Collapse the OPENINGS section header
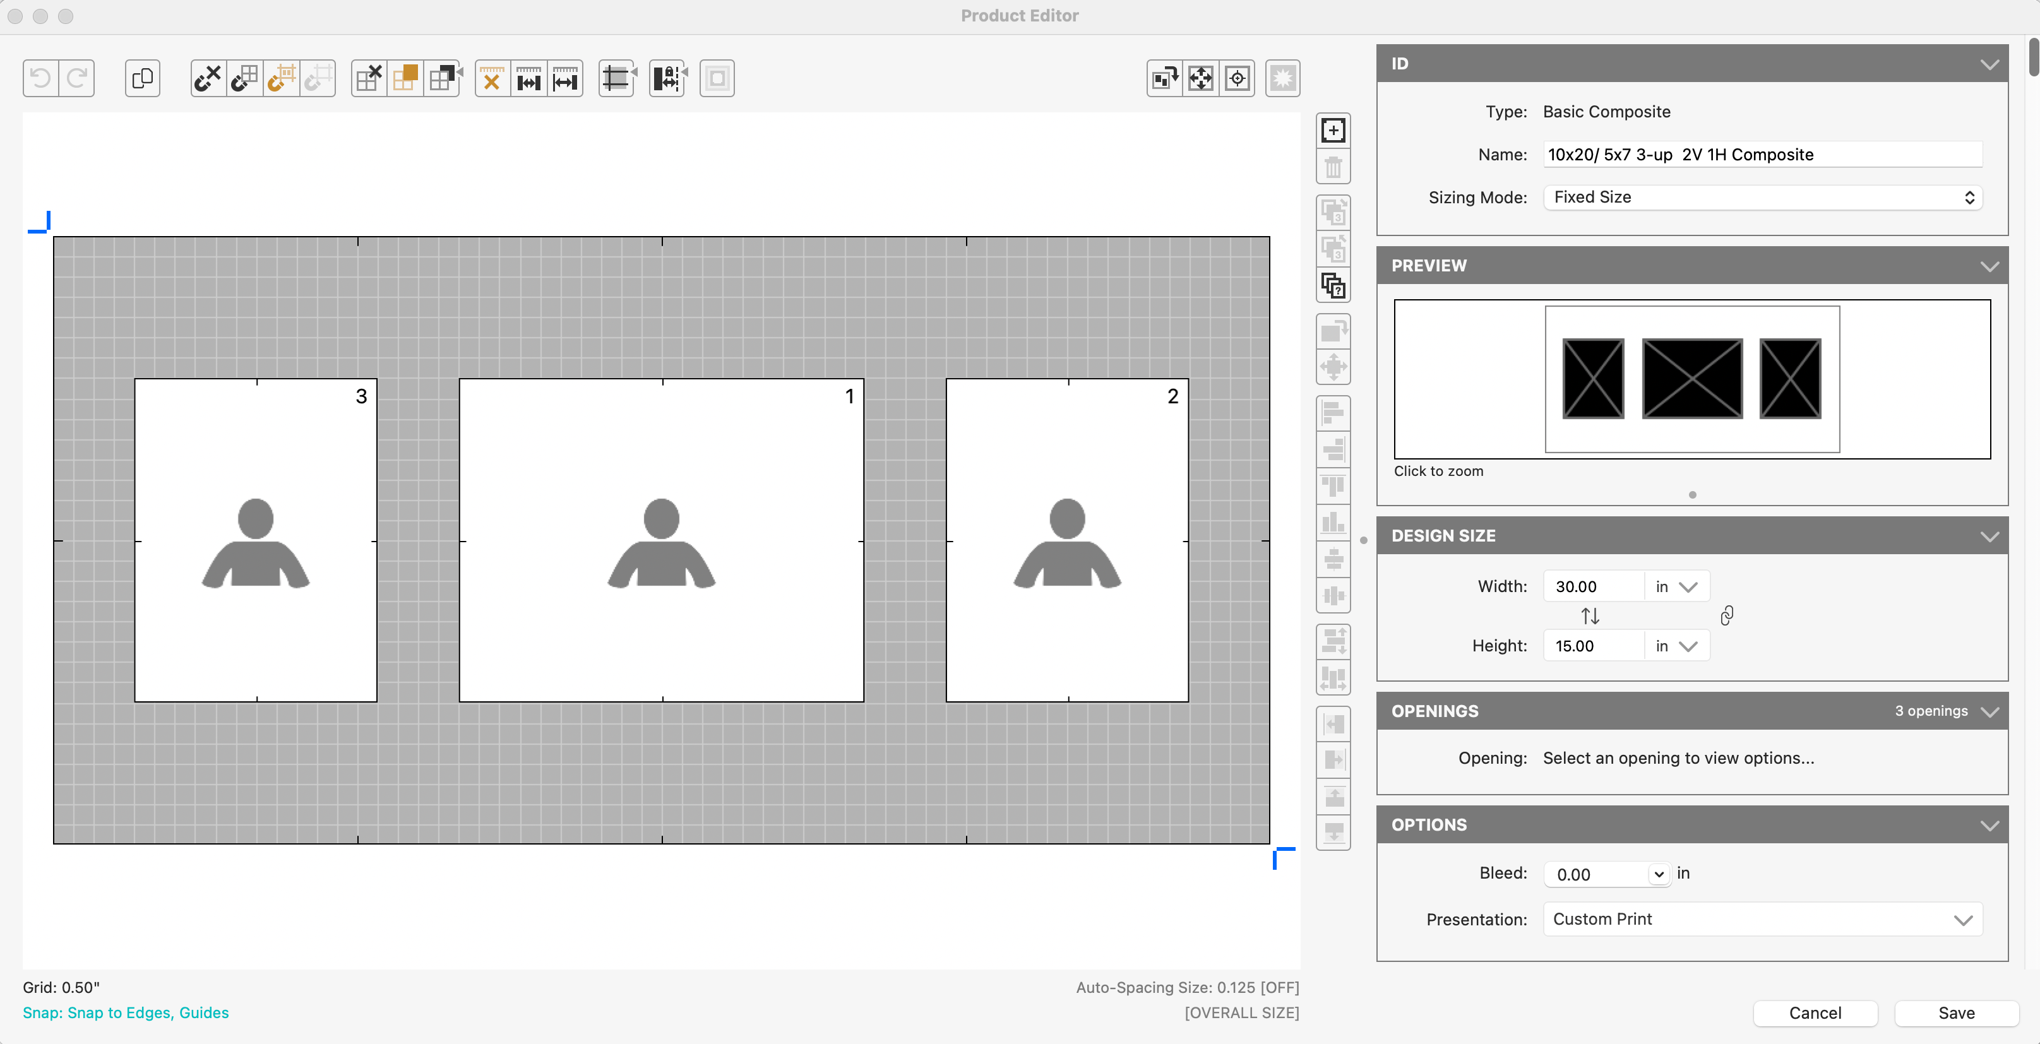 pos(1989,711)
